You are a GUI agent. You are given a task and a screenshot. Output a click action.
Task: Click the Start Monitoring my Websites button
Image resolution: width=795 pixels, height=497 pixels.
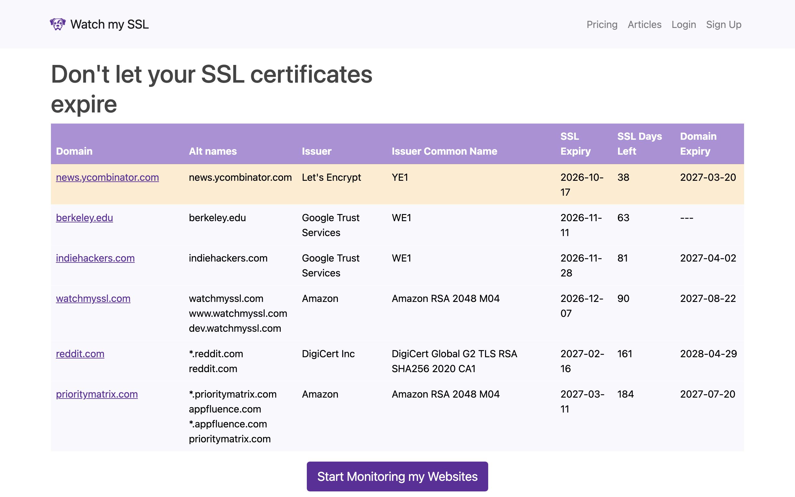coord(397,476)
